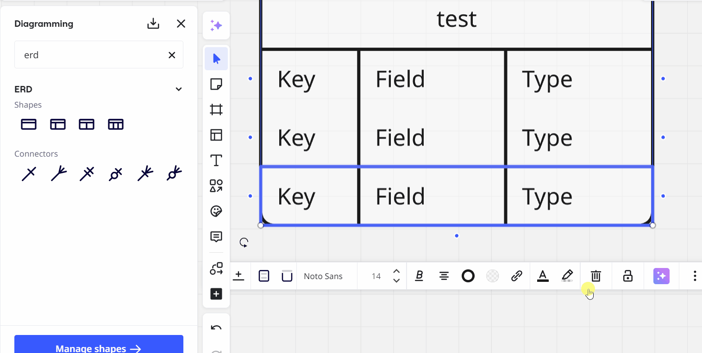Click the 'test' title text
Image resolution: width=702 pixels, height=353 pixels.
point(457,19)
